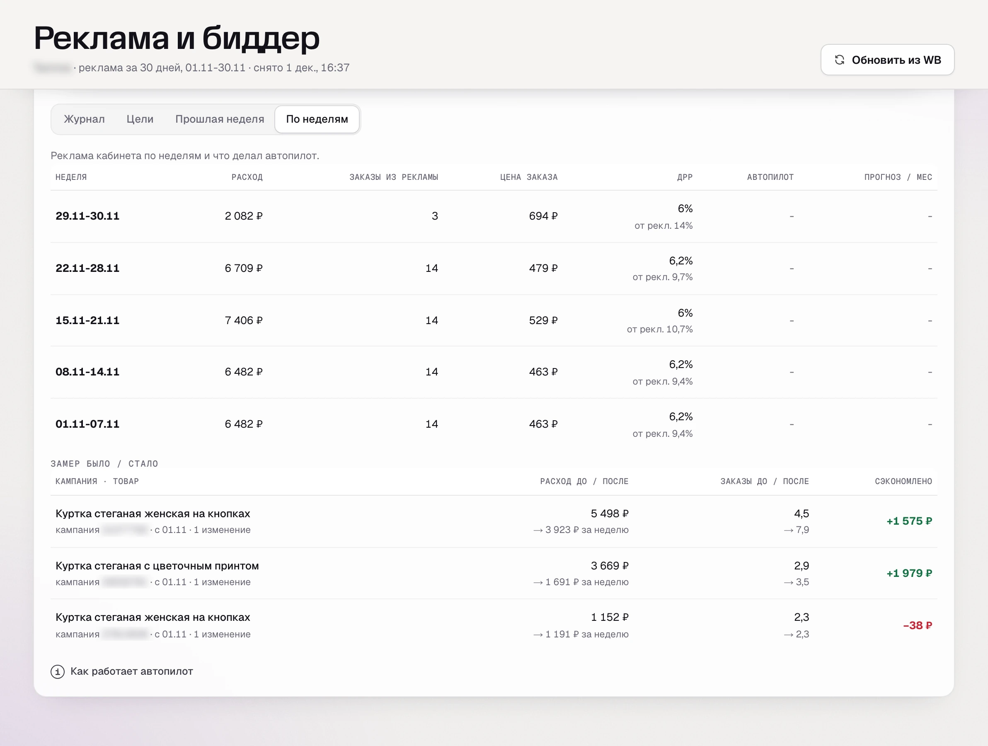The height and width of the screenshot is (746, 988).
Task: Select the Прошлая неделя tab
Action: pyautogui.click(x=220, y=119)
